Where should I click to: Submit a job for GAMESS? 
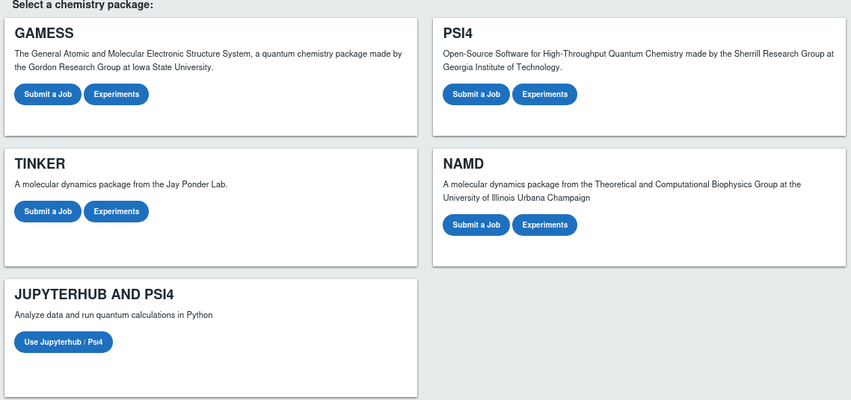coord(48,95)
